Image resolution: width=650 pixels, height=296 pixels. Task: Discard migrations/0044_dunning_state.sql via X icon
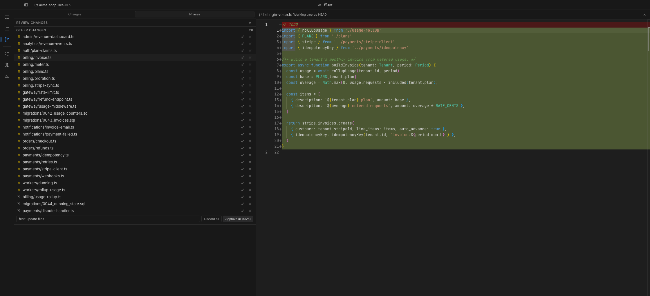pos(250,204)
